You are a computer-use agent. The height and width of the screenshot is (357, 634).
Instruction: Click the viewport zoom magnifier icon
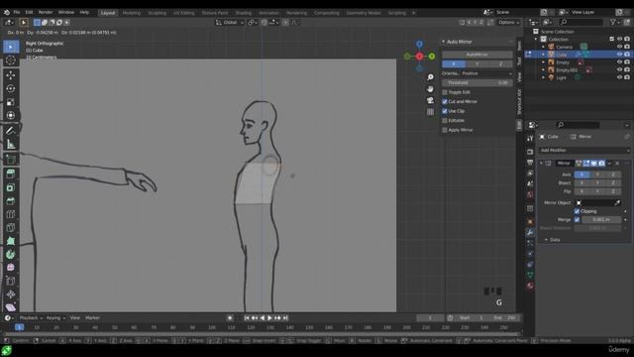(430, 77)
